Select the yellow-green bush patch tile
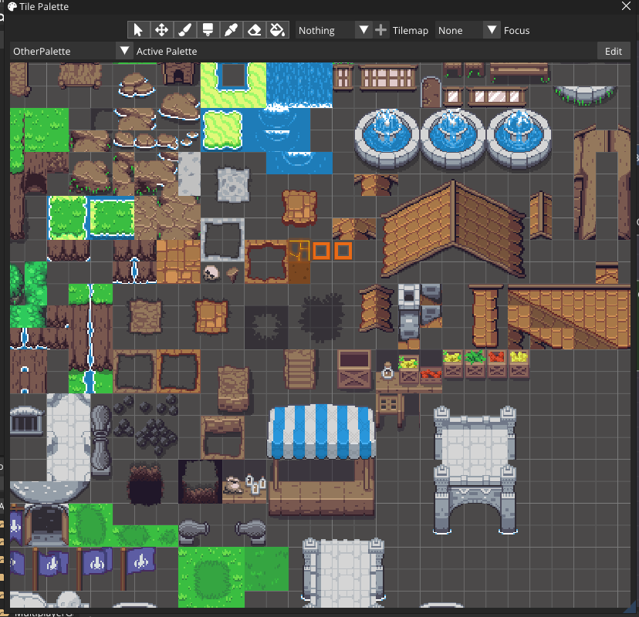639x617 pixels. click(222, 130)
